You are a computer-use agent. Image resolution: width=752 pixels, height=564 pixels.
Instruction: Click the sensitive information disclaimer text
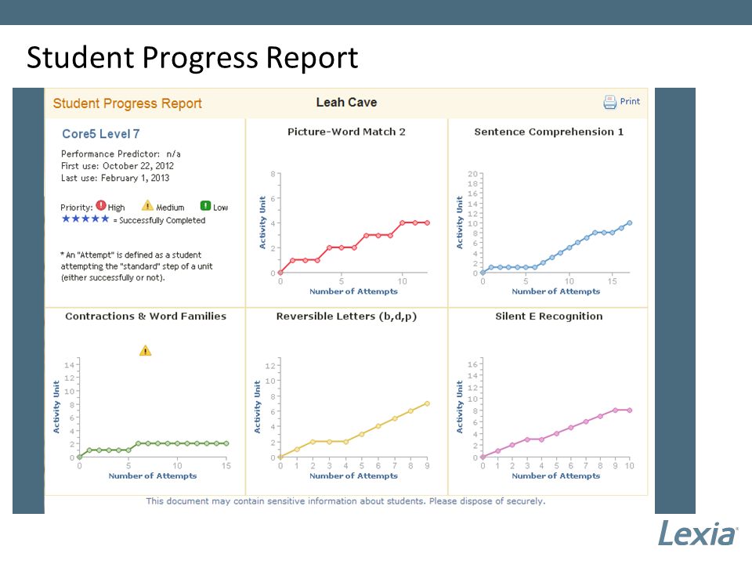pos(345,501)
